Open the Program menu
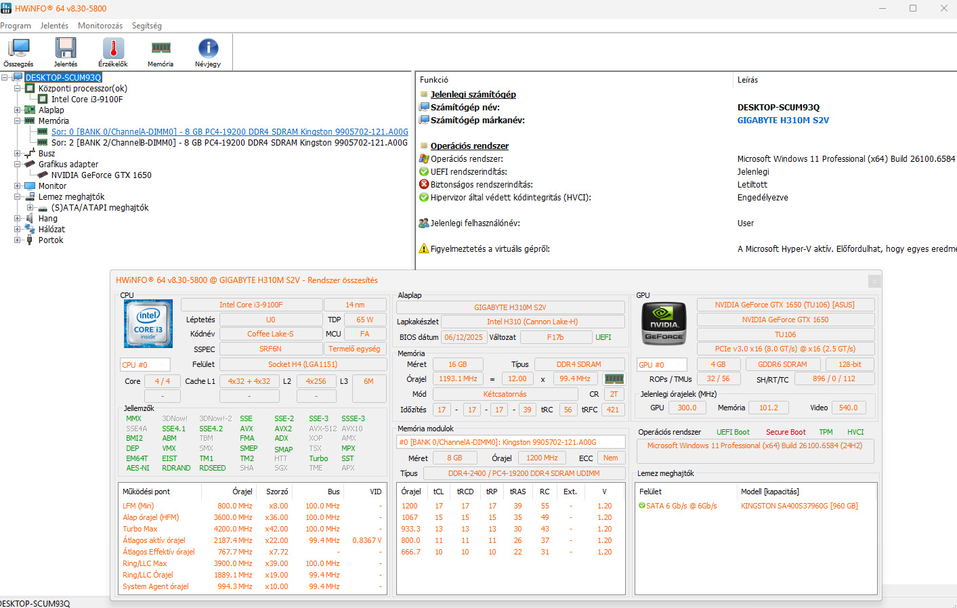 16,26
